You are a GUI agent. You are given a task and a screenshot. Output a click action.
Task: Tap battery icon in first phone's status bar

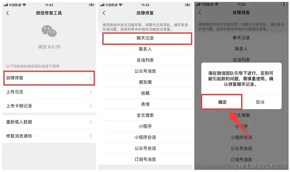[x=92, y=5]
